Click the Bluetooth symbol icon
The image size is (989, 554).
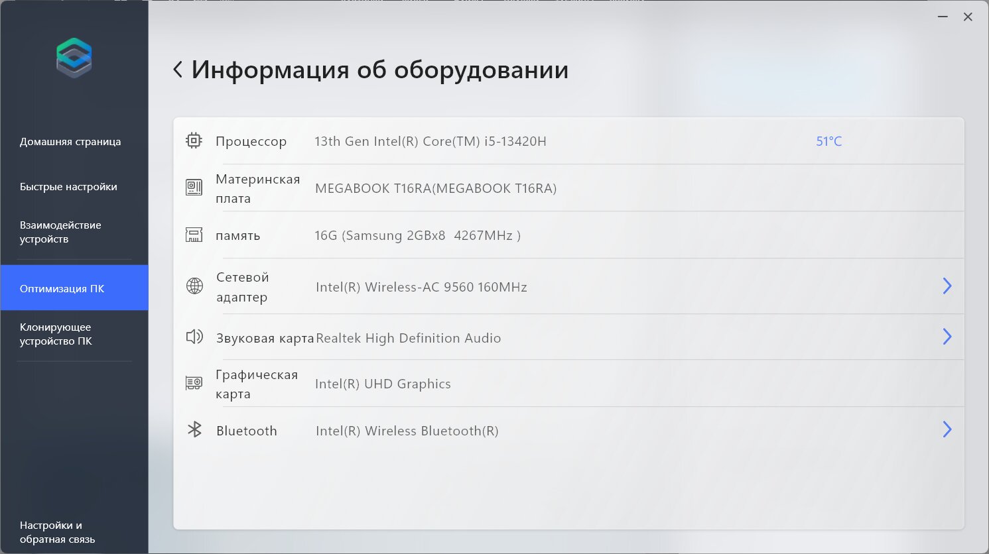point(194,429)
